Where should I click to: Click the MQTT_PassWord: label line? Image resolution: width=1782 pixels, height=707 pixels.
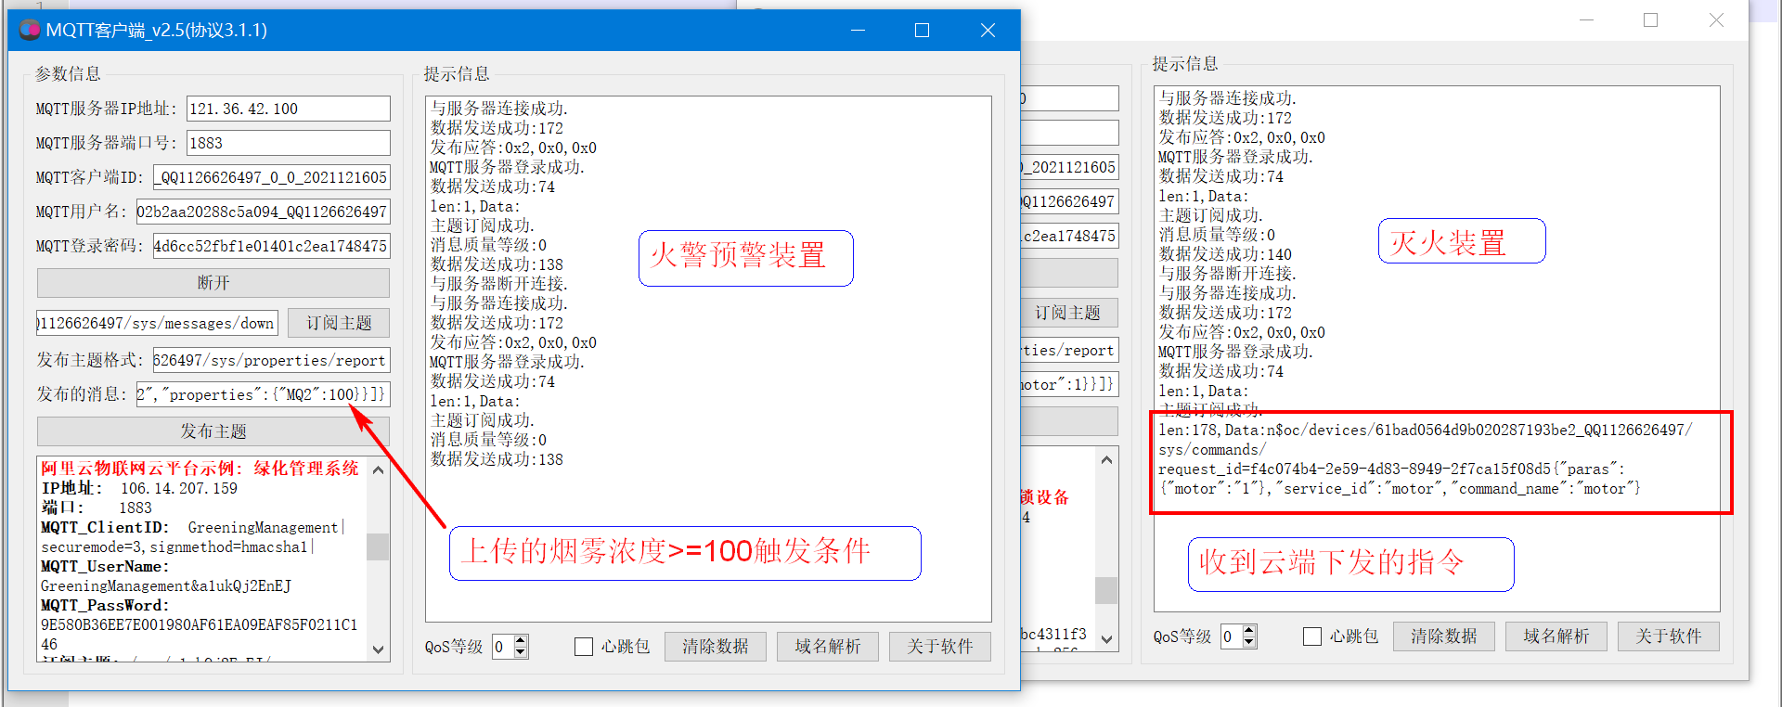point(105,605)
